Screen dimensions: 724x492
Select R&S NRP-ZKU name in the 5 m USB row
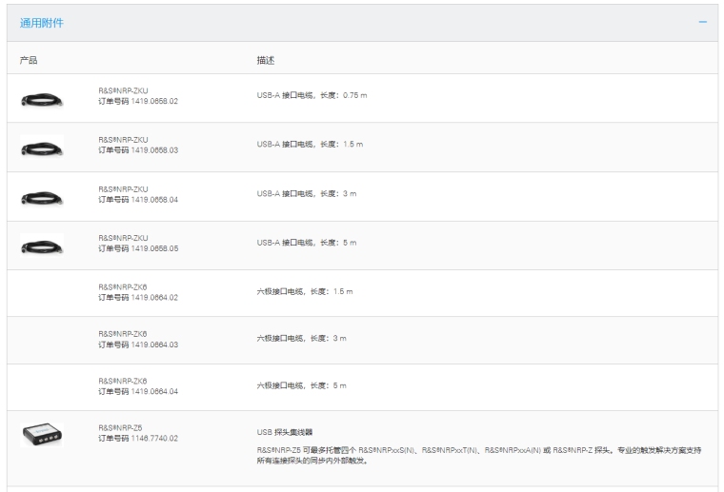123,238
